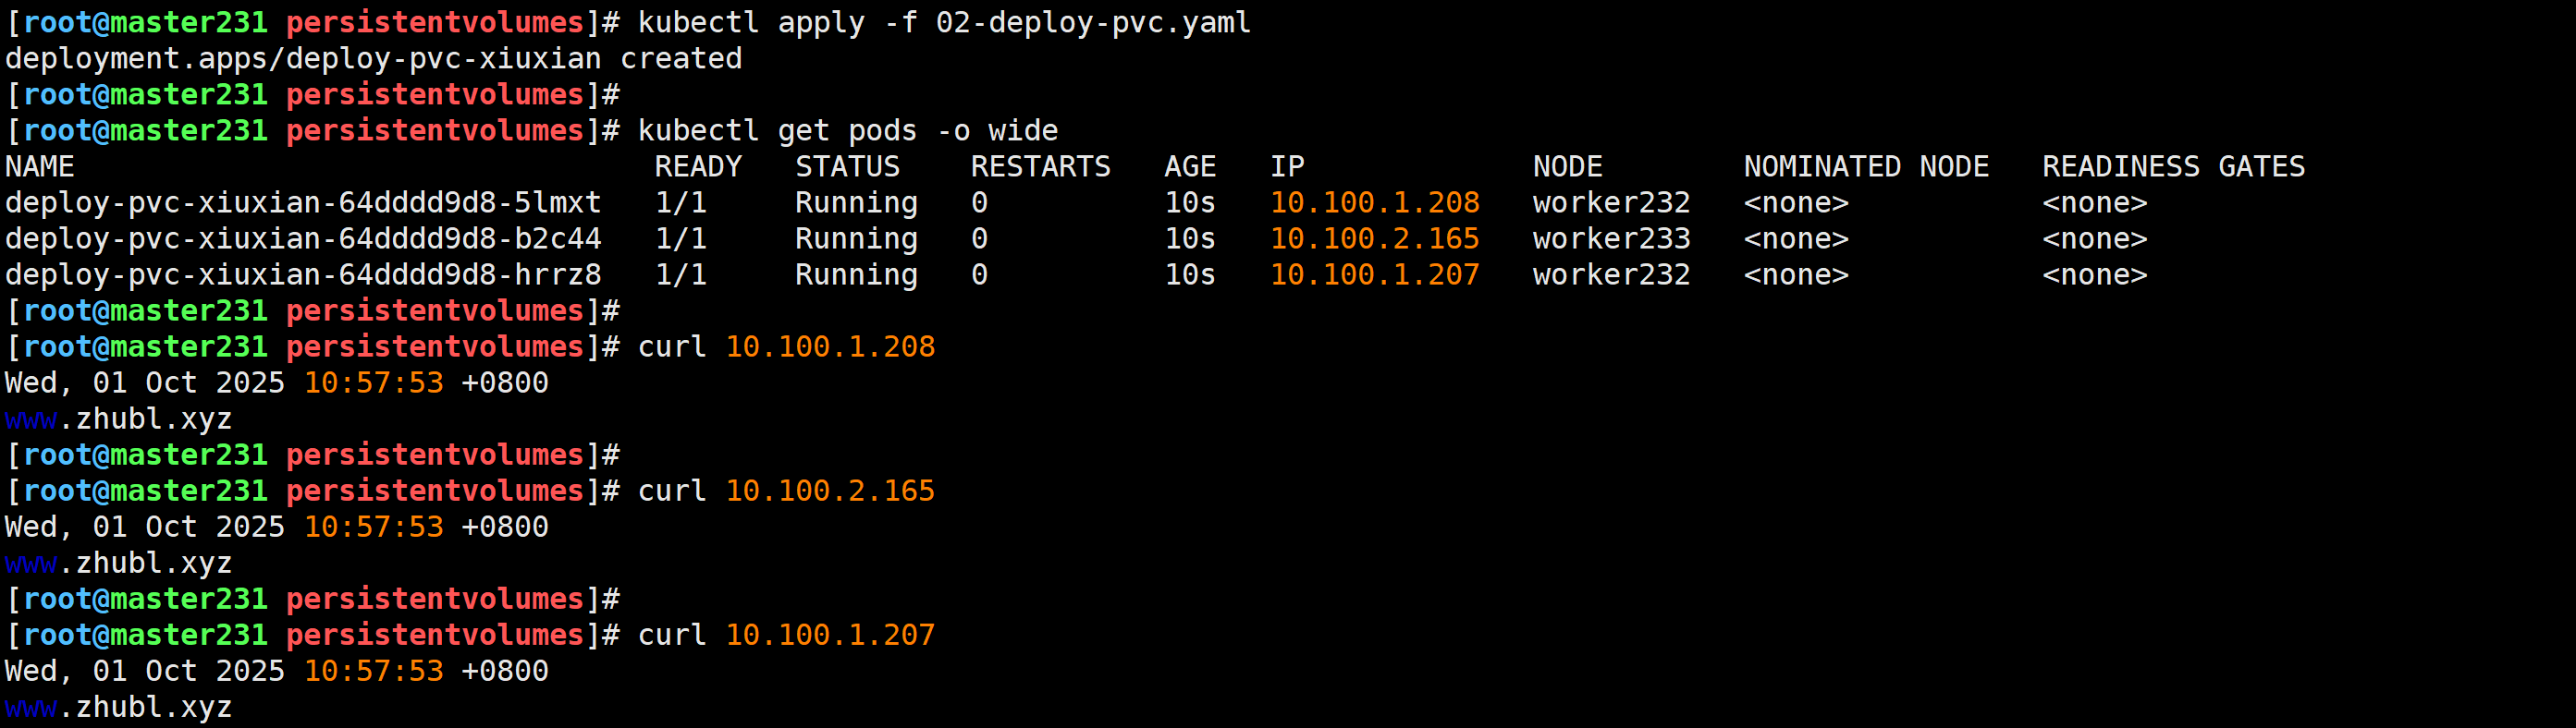2576x728 pixels.
Task: Click the date output under curl 10.100.2.165
Action: [277, 527]
